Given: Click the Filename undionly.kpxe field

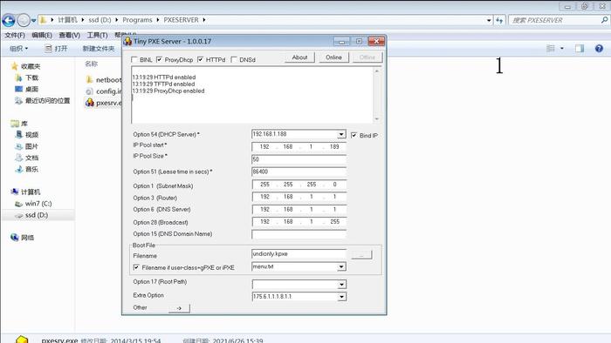Looking at the screenshot, I should [x=299, y=254].
